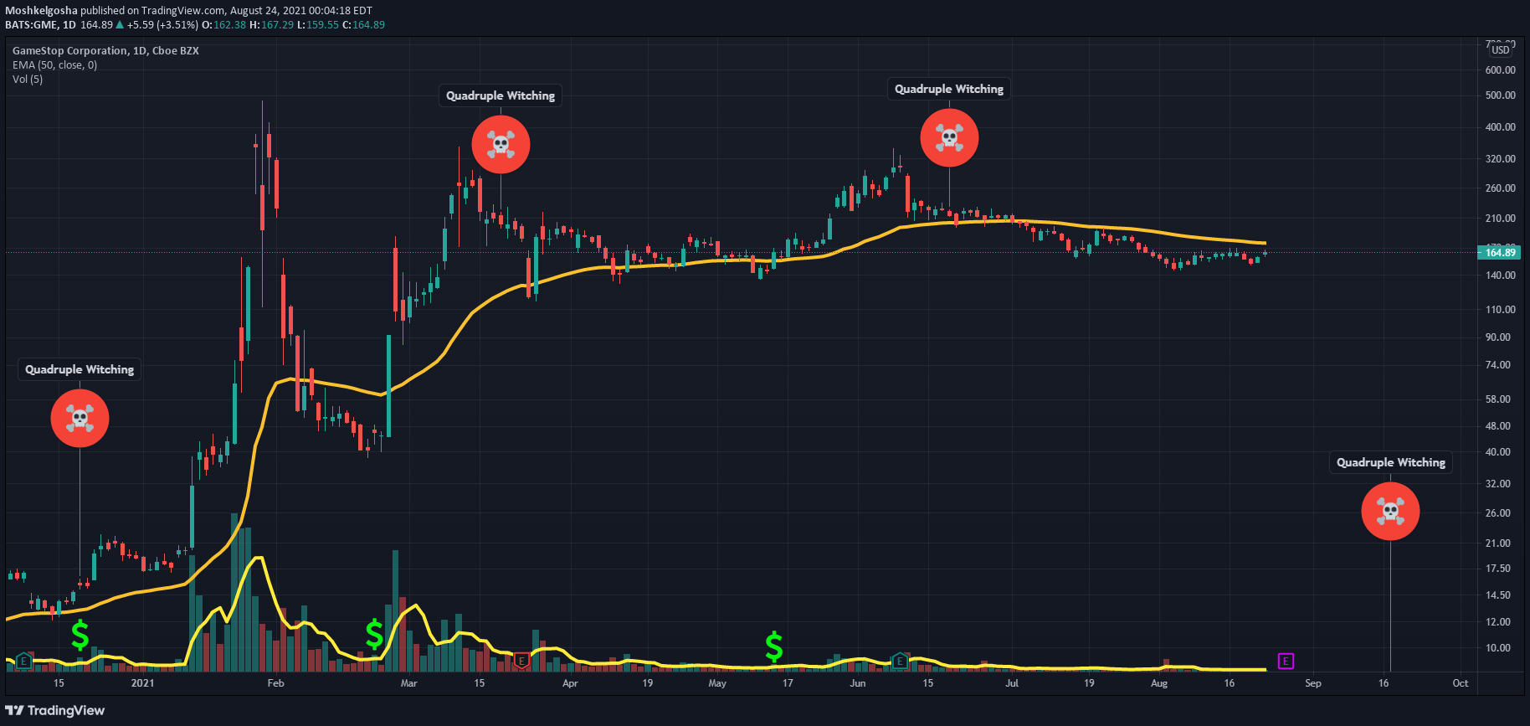Select the 90.00 price axis label

pyautogui.click(x=1498, y=337)
